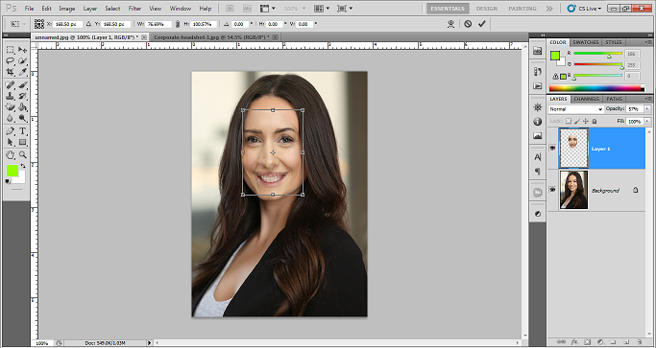This screenshot has height=348, width=656.
Task: Select the Pen tool
Action: 11,131
